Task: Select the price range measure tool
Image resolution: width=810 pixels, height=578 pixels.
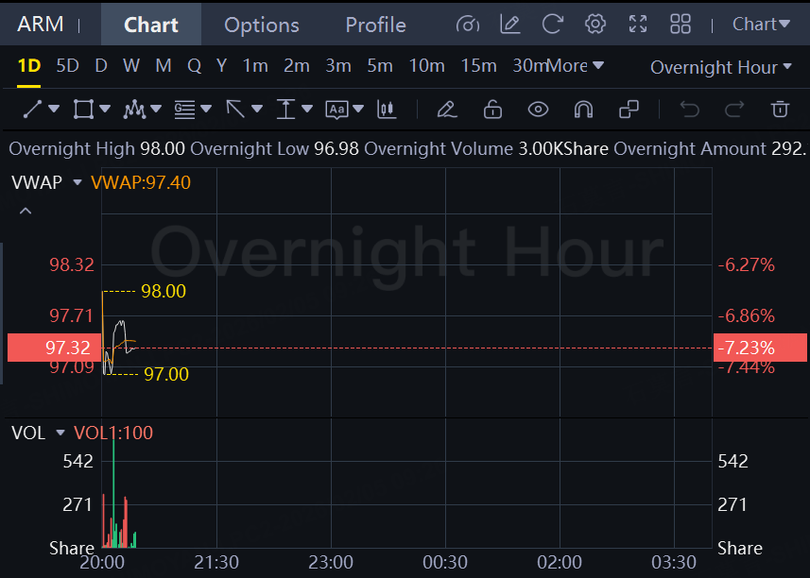Action: [285, 110]
